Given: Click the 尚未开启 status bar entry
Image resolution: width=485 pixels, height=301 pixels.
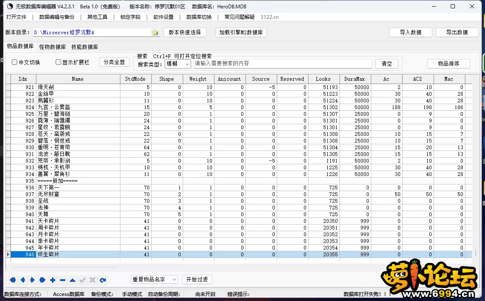Looking at the screenshot, I should [x=205, y=294].
